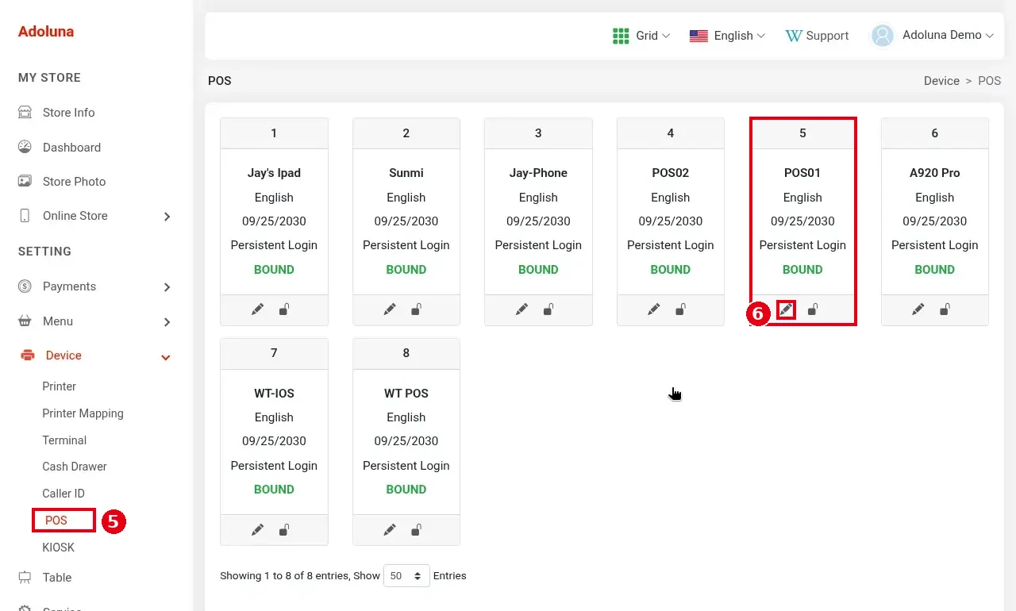Open the Adoluna Demo account menu
The width and height of the screenshot is (1016, 611).
click(x=933, y=36)
